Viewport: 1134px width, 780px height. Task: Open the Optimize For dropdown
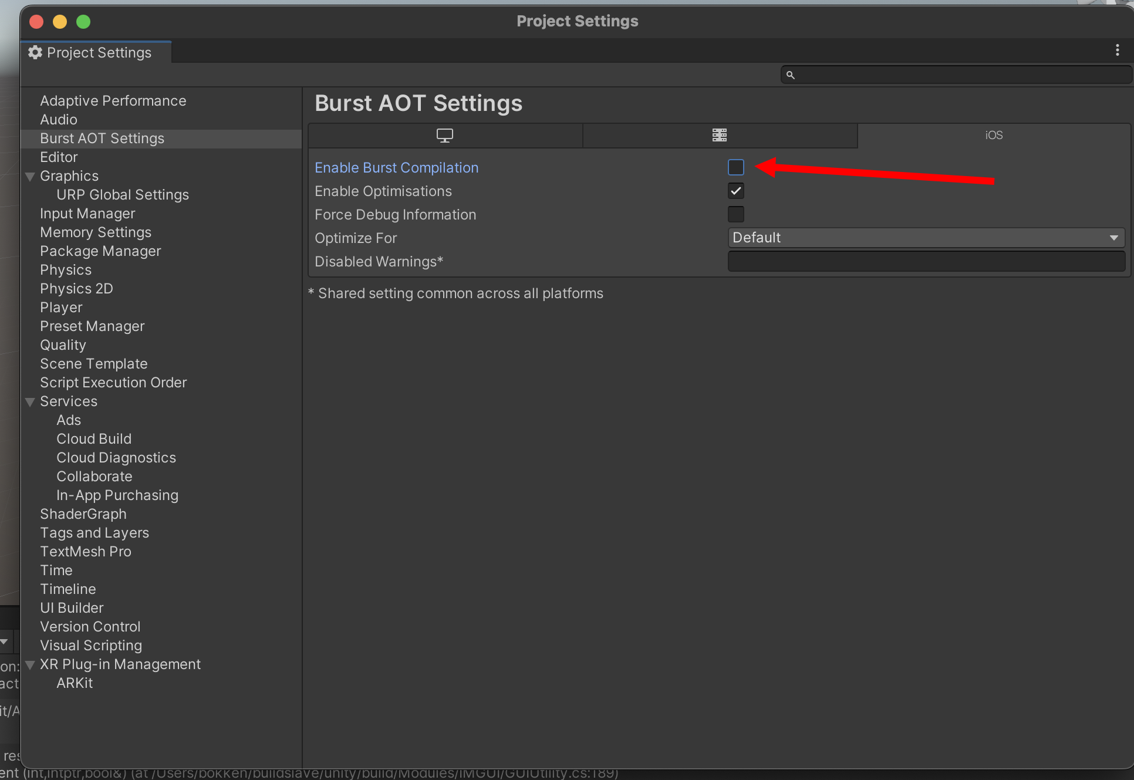click(926, 238)
